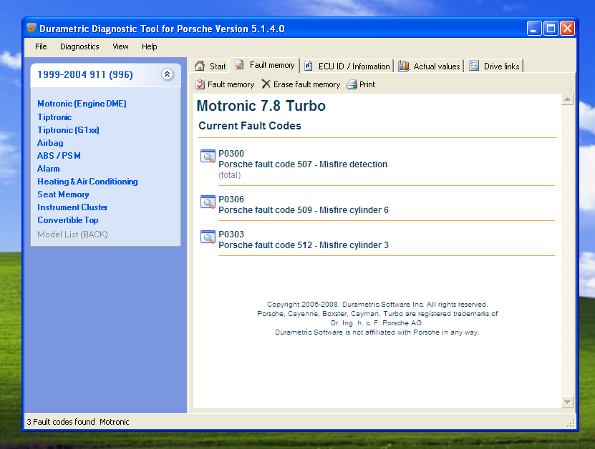Go back via Model List (BACK)
595x449 pixels.
coord(72,235)
